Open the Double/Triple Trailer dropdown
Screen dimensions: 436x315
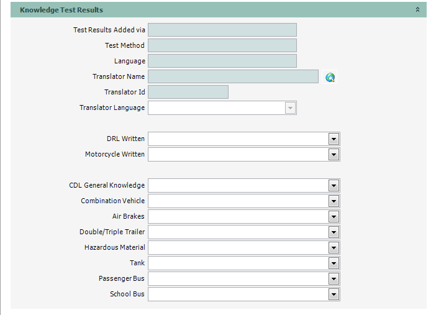(x=334, y=232)
